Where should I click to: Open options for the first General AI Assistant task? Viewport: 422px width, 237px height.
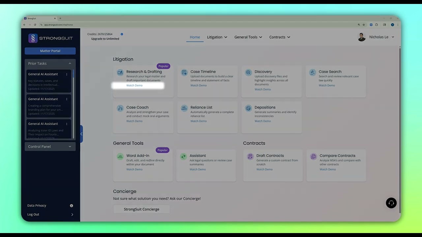pyautogui.click(x=67, y=74)
